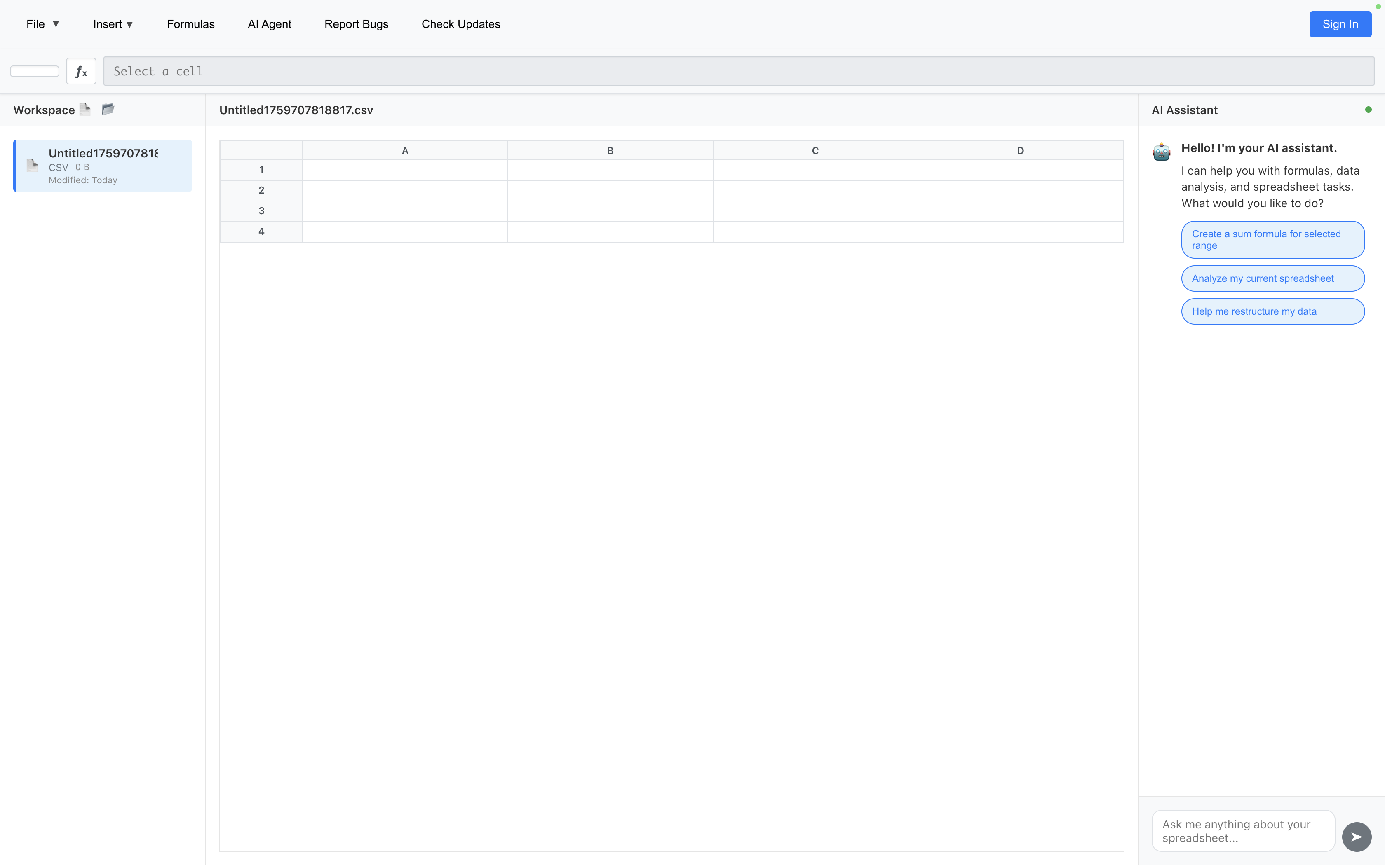
Task: Expand the Insert dropdown menu
Action: (113, 24)
